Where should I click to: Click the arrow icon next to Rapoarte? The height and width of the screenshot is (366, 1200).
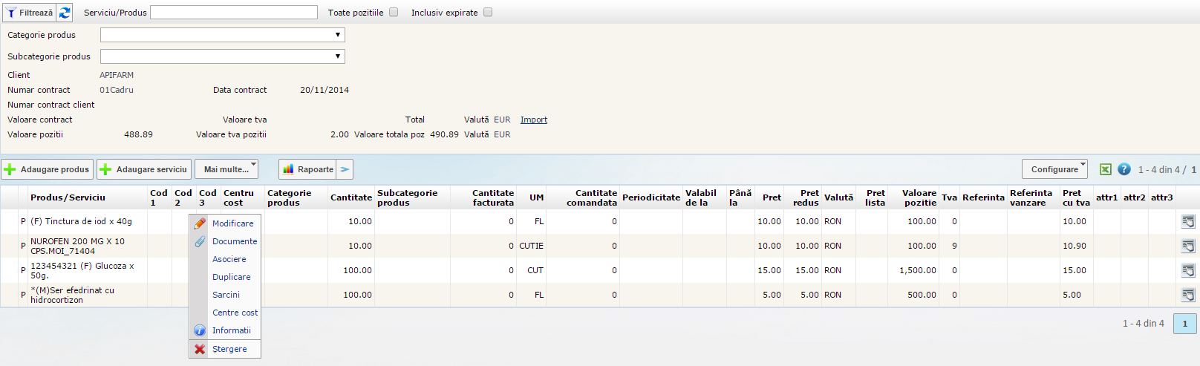pyautogui.click(x=345, y=169)
